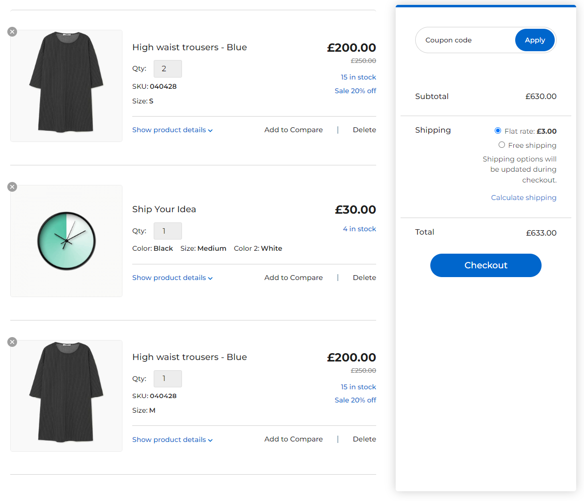Click the quantity field of the size S trousers
This screenshot has height=501, width=584.
point(167,69)
